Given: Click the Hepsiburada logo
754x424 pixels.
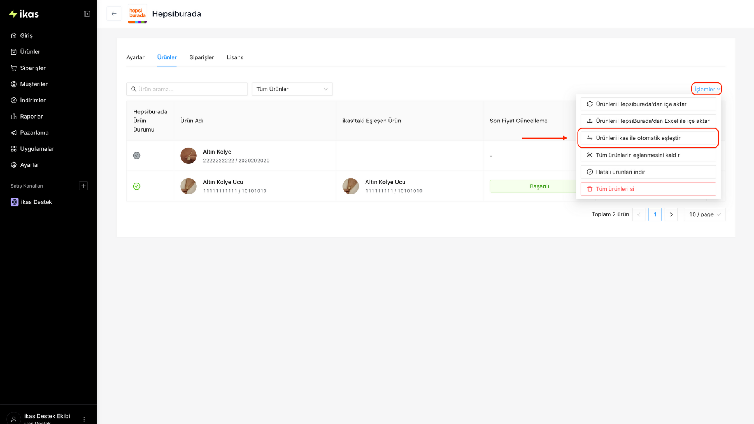Looking at the screenshot, I should (x=137, y=14).
